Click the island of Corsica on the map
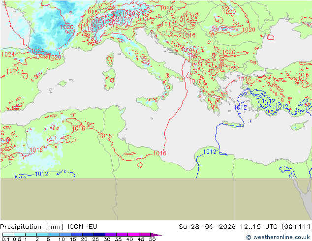312x241 pixels. [x=110, y=59]
